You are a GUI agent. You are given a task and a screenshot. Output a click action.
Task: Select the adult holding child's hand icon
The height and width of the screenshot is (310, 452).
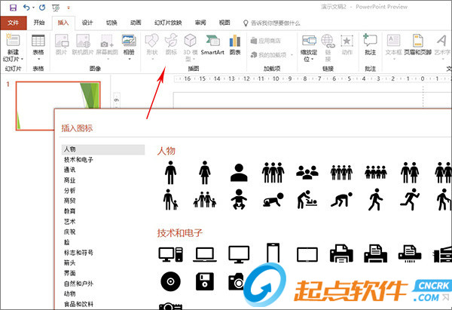click(170, 199)
